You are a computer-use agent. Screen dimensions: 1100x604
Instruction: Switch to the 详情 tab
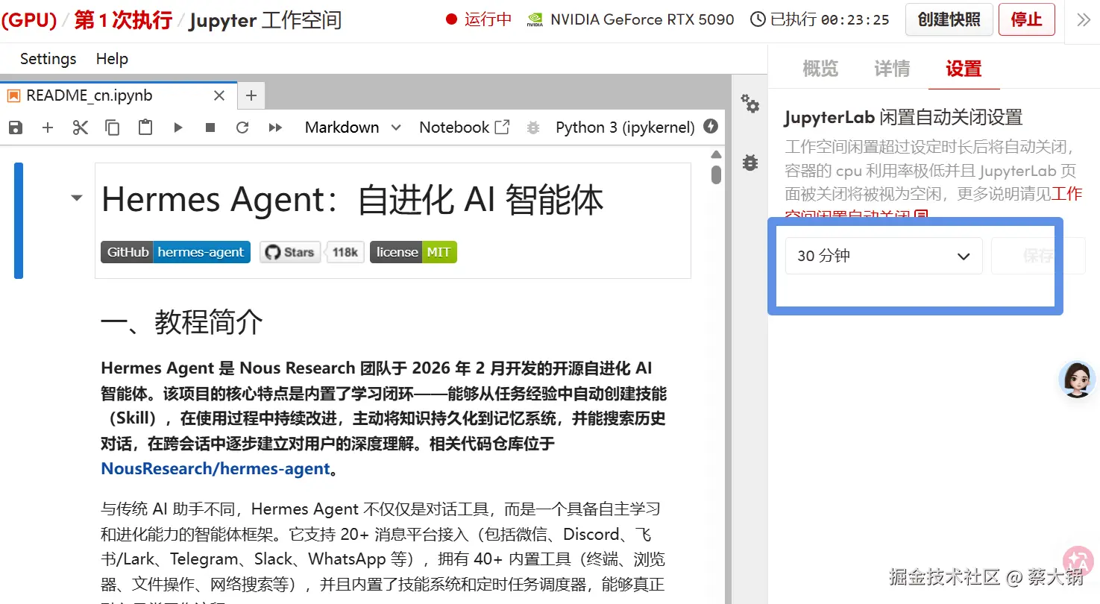pos(892,69)
